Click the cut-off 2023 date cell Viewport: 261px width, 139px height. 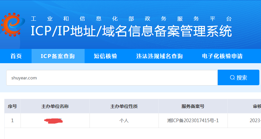[x=255, y=121]
